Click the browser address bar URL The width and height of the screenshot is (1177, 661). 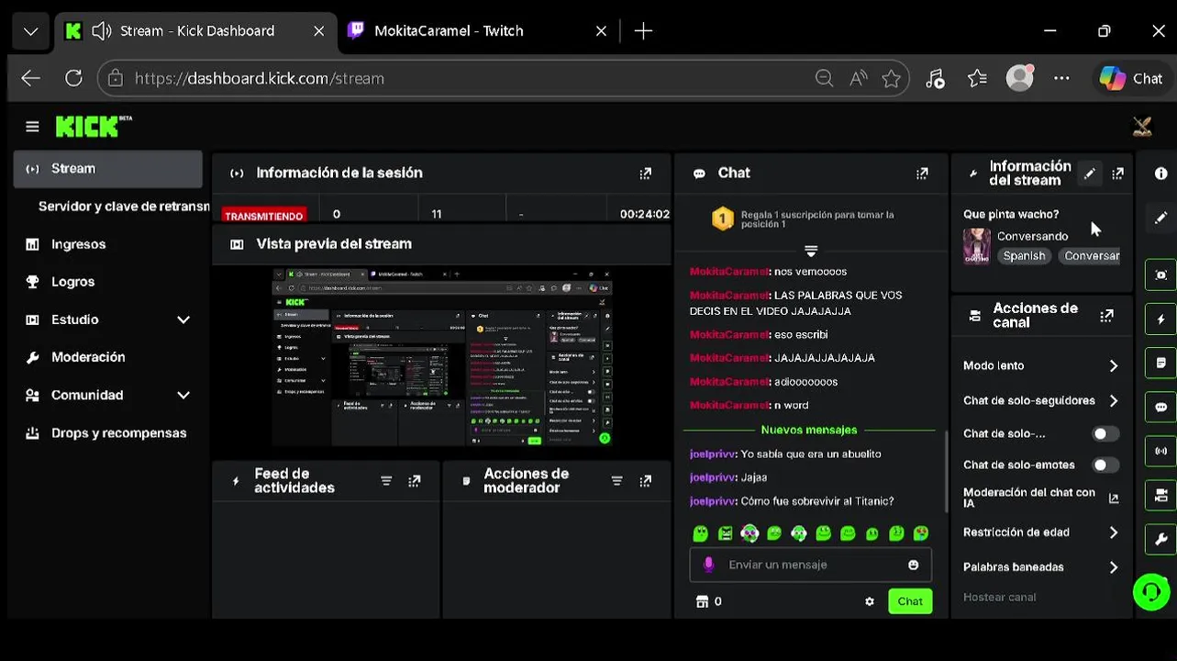260,79
